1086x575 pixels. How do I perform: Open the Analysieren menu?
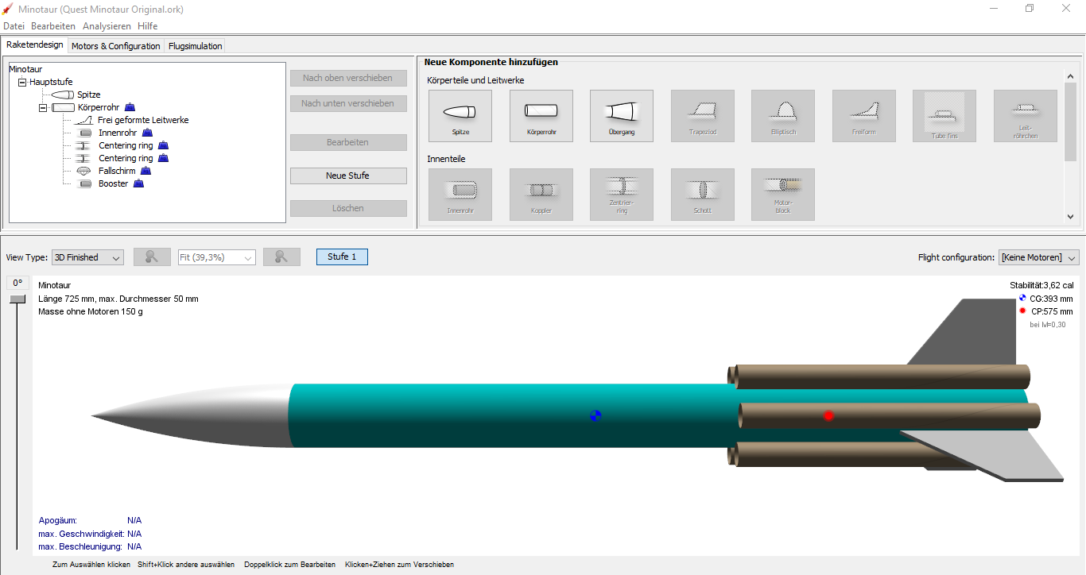[107, 26]
